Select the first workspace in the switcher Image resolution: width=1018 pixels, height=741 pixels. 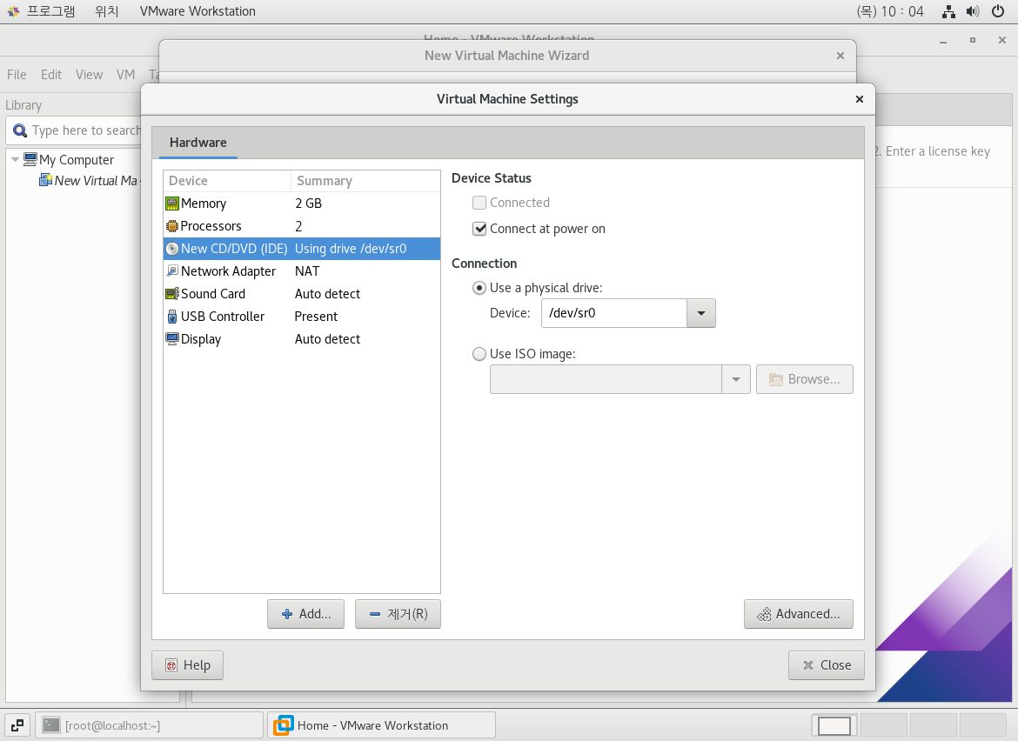point(834,724)
